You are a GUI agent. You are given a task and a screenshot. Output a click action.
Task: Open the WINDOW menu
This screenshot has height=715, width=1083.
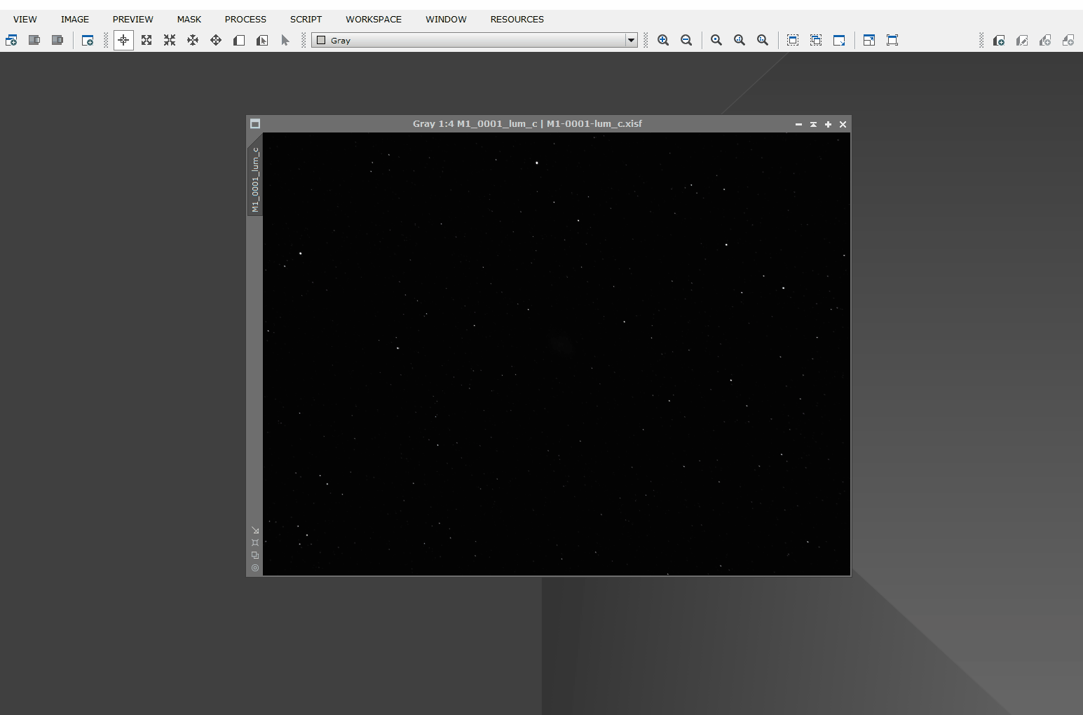[446, 19]
